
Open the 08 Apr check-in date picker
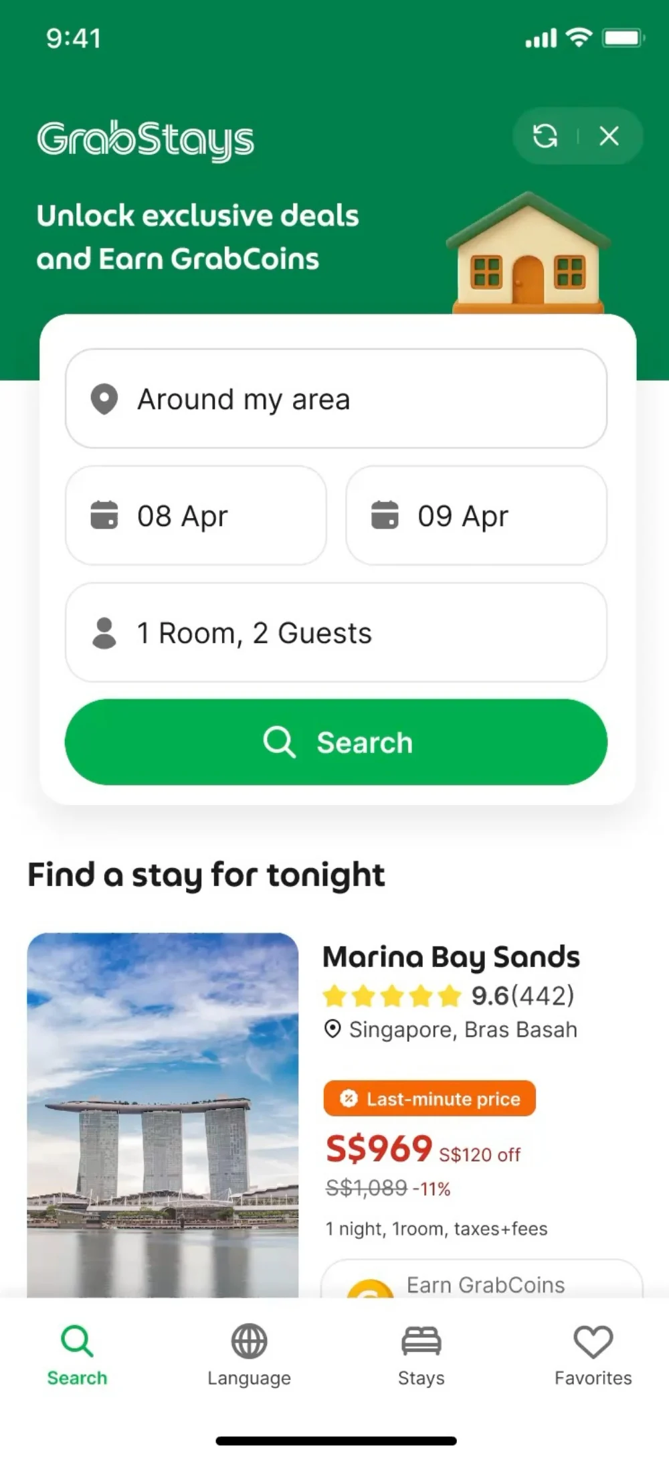(196, 515)
